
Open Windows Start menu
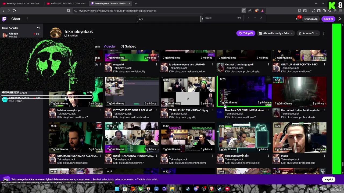pos(117,189)
